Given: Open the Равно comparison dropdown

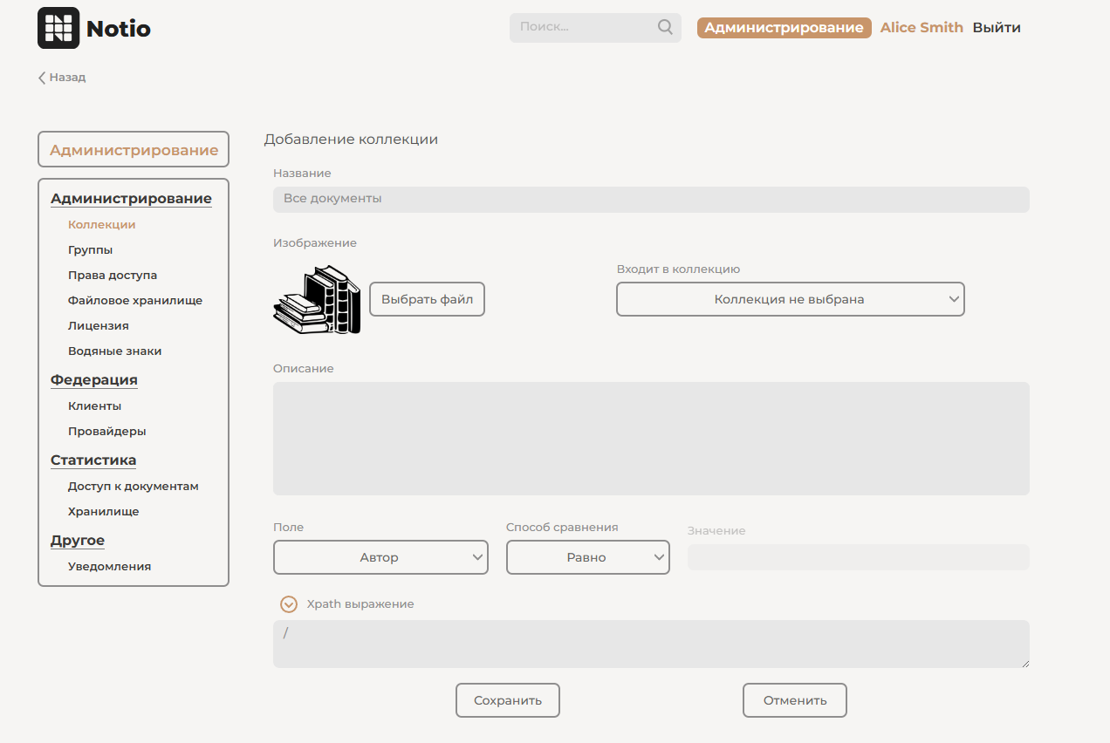Looking at the screenshot, I should tap(587, 557).
